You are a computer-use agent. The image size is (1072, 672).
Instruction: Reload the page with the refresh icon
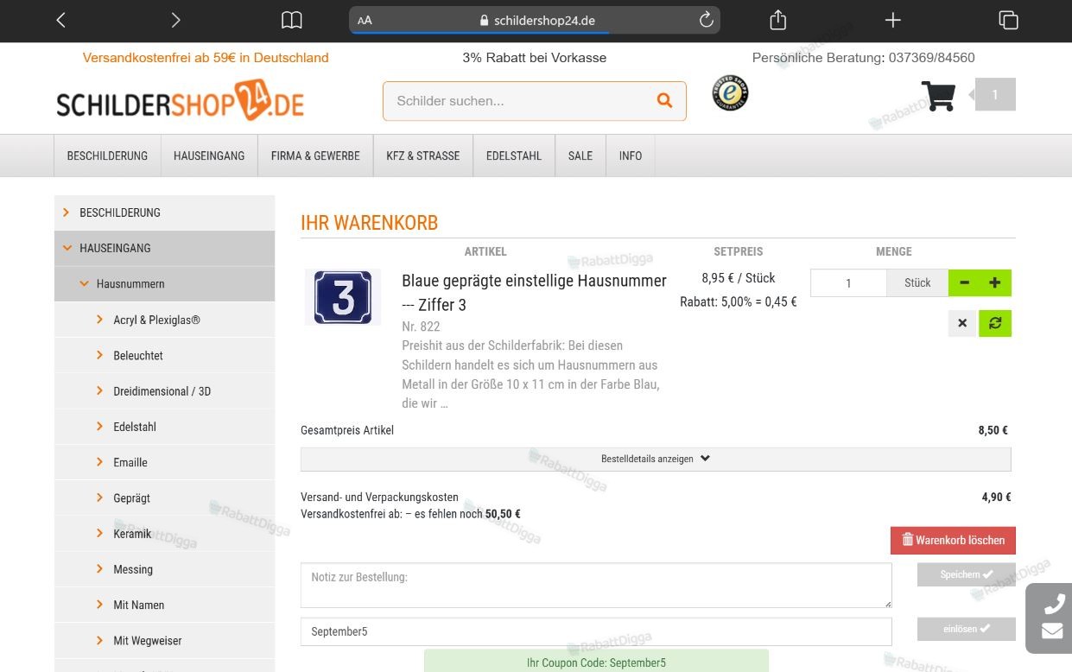pos(706,20)
